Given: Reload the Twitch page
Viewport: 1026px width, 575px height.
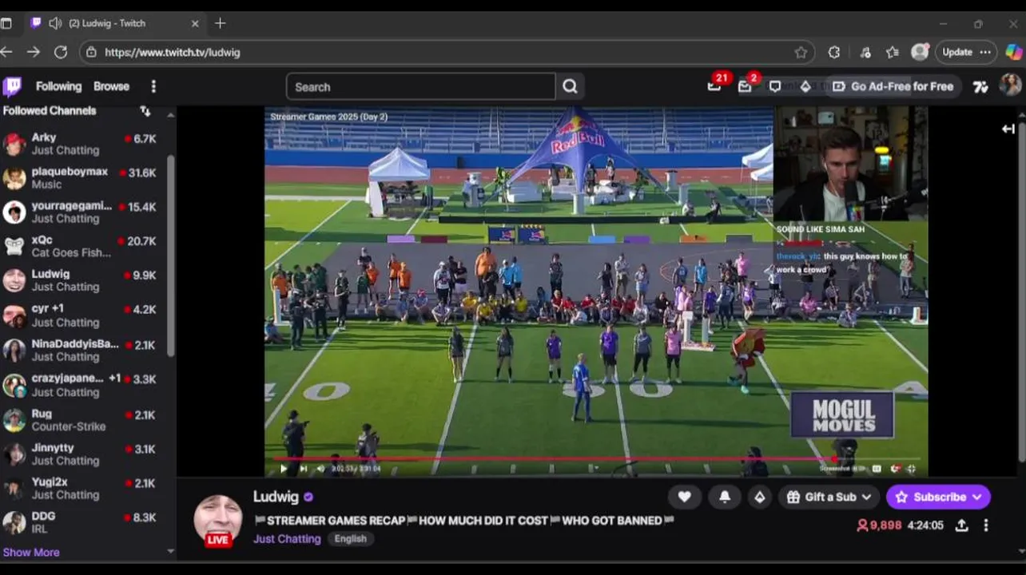Looking at the screenshot, I should point(61,52).
